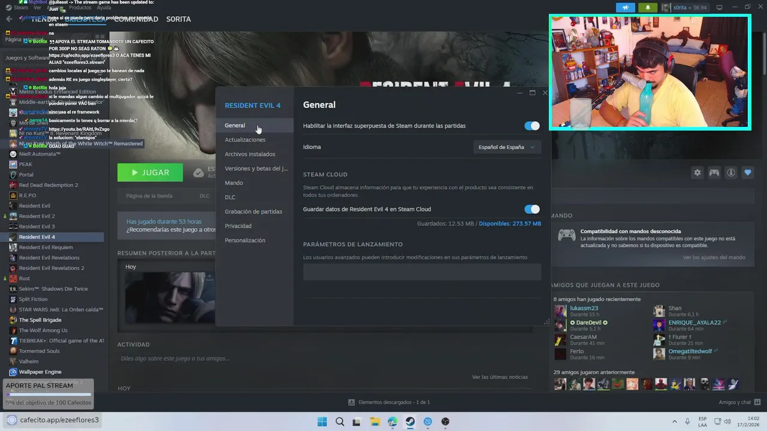767x431 pixels.
Task: Open the green notifications bell
Action: tap(648, 7)
